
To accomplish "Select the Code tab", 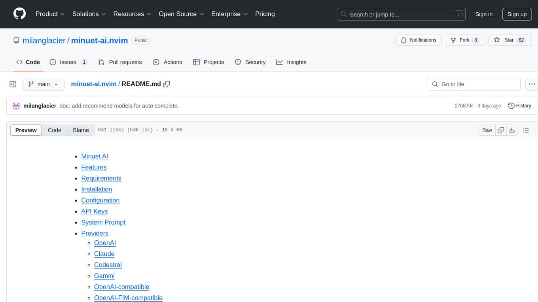I will coord(28,62).
